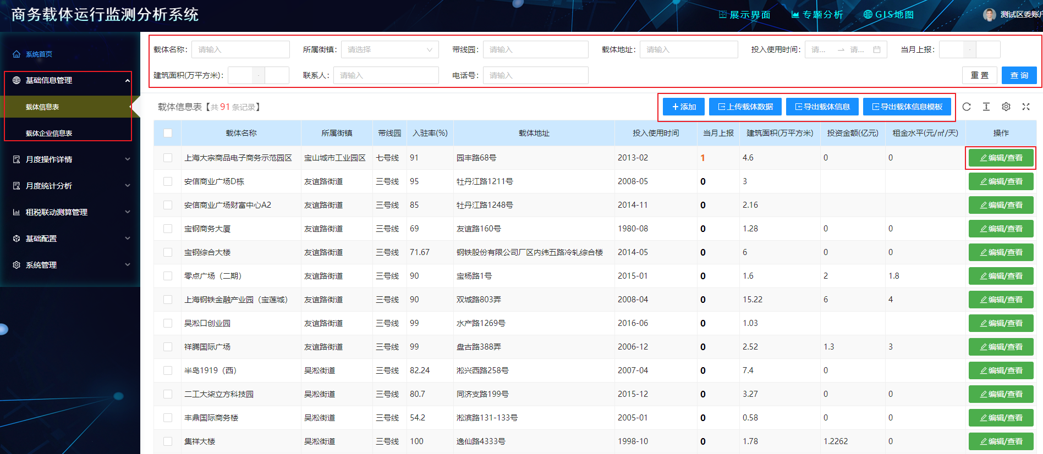This screenshot has width=1043, height=454.
Task: Open the 所属街镇 dropdown
Action: pyautogui.click(x=389, y=49)
